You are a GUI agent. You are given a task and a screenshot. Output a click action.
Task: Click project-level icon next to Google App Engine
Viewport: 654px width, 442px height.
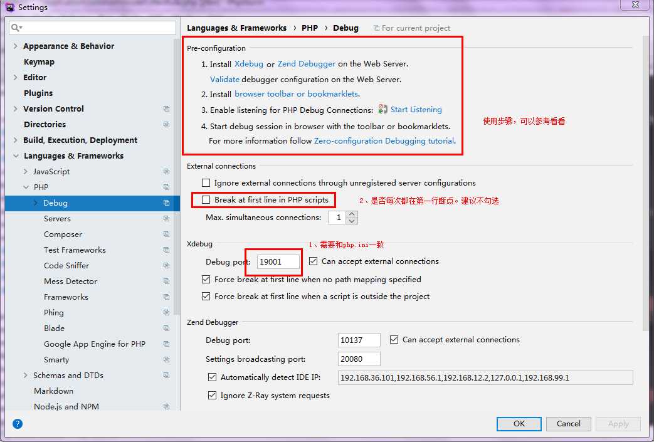tap(166, 344)
